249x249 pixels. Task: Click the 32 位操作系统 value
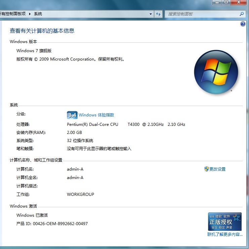tap(80, 141)
